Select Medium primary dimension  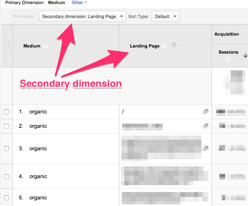(x=57, y=3)
